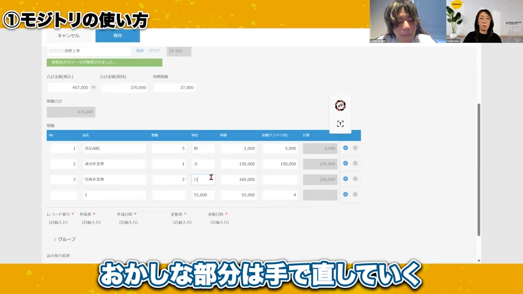The width and height of the screenshot is (523, 294).
Task: Click the 部品ABC item name field
Action: (x=115, y=148)
